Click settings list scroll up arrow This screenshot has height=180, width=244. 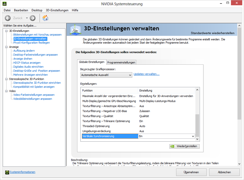pos(197,90)
